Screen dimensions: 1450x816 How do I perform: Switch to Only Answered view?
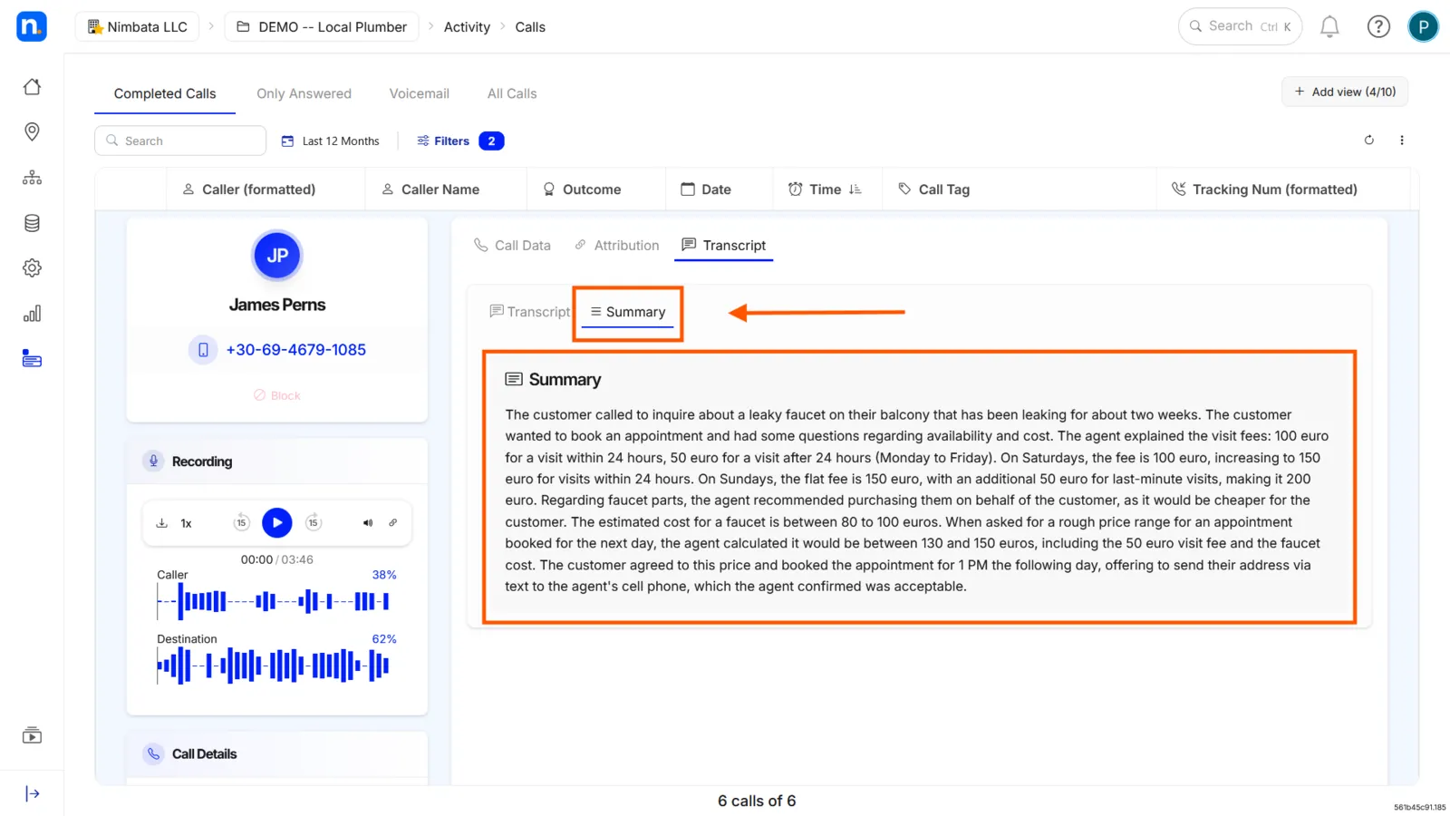(304, 93)
